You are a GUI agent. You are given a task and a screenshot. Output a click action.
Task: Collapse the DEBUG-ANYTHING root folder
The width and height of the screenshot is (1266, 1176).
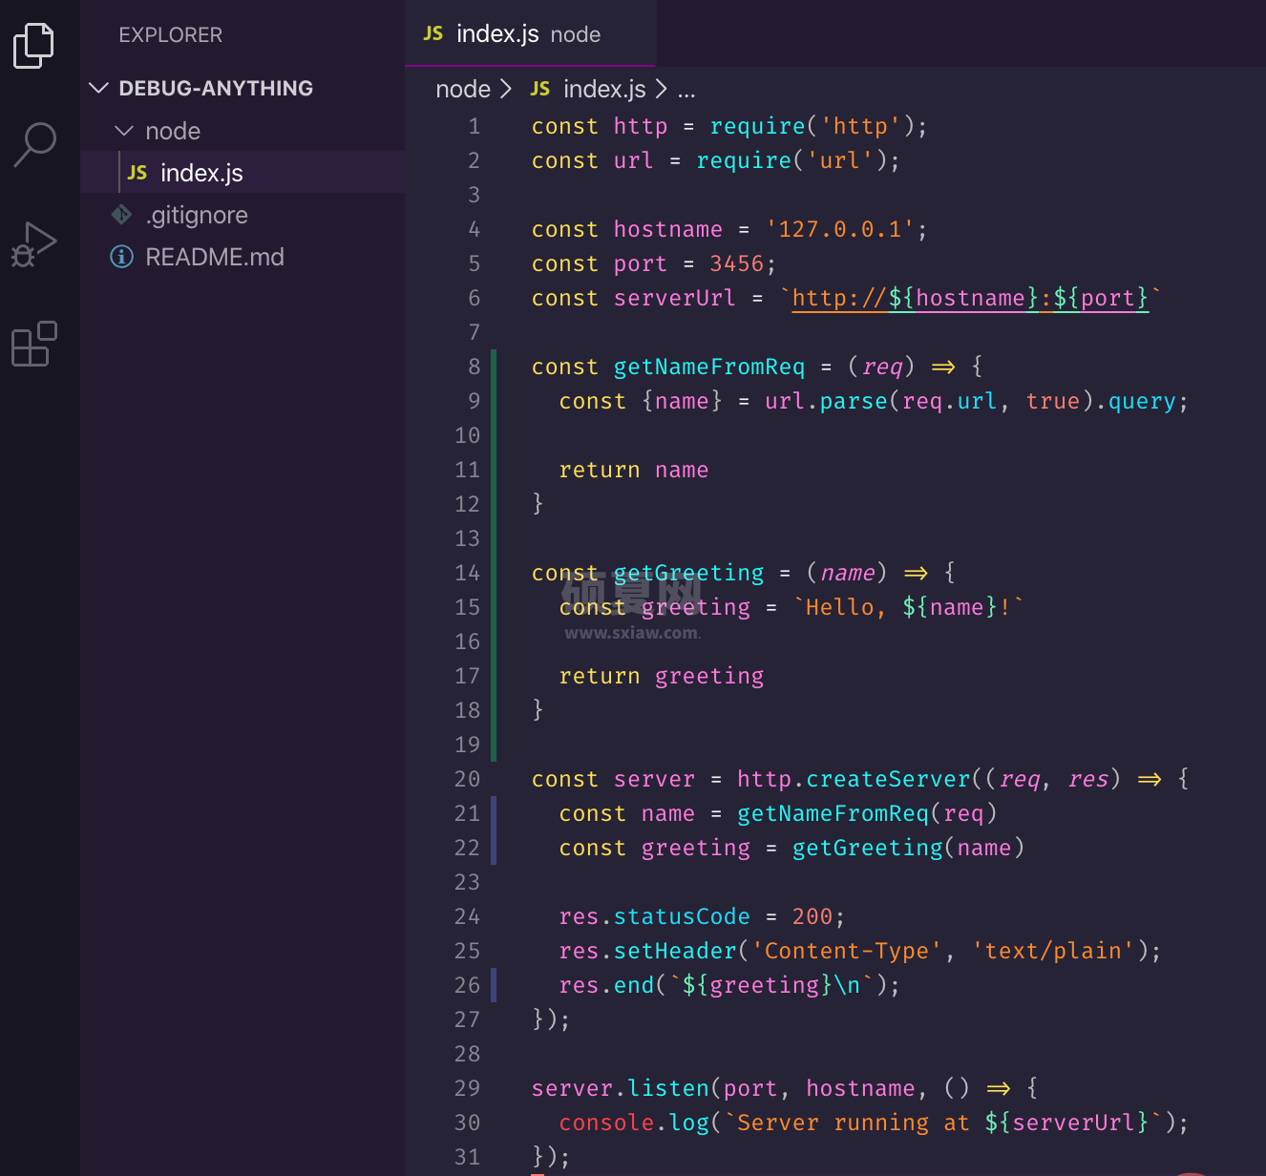(x=98, y=88)
